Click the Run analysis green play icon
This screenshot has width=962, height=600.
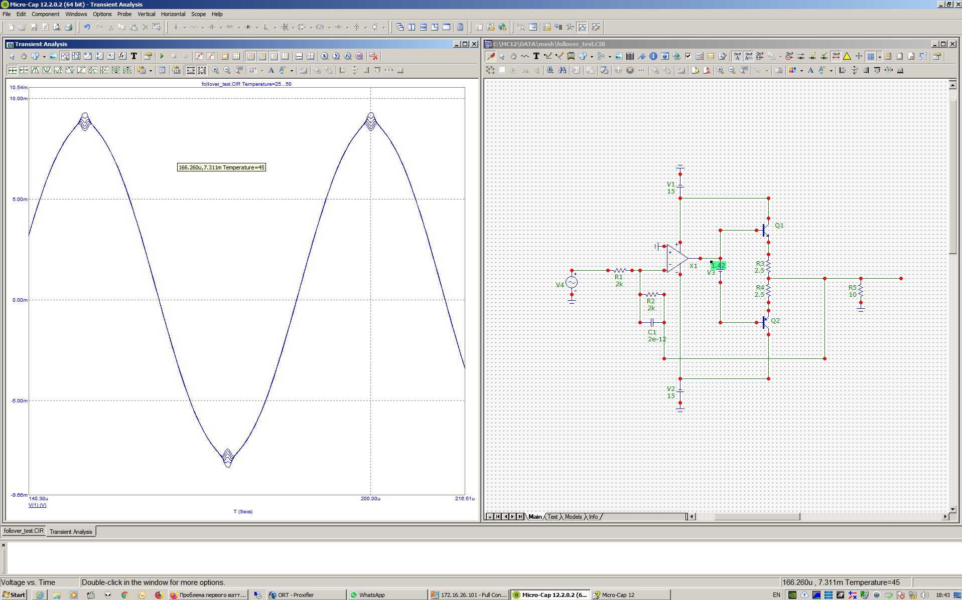pos(162,56)
